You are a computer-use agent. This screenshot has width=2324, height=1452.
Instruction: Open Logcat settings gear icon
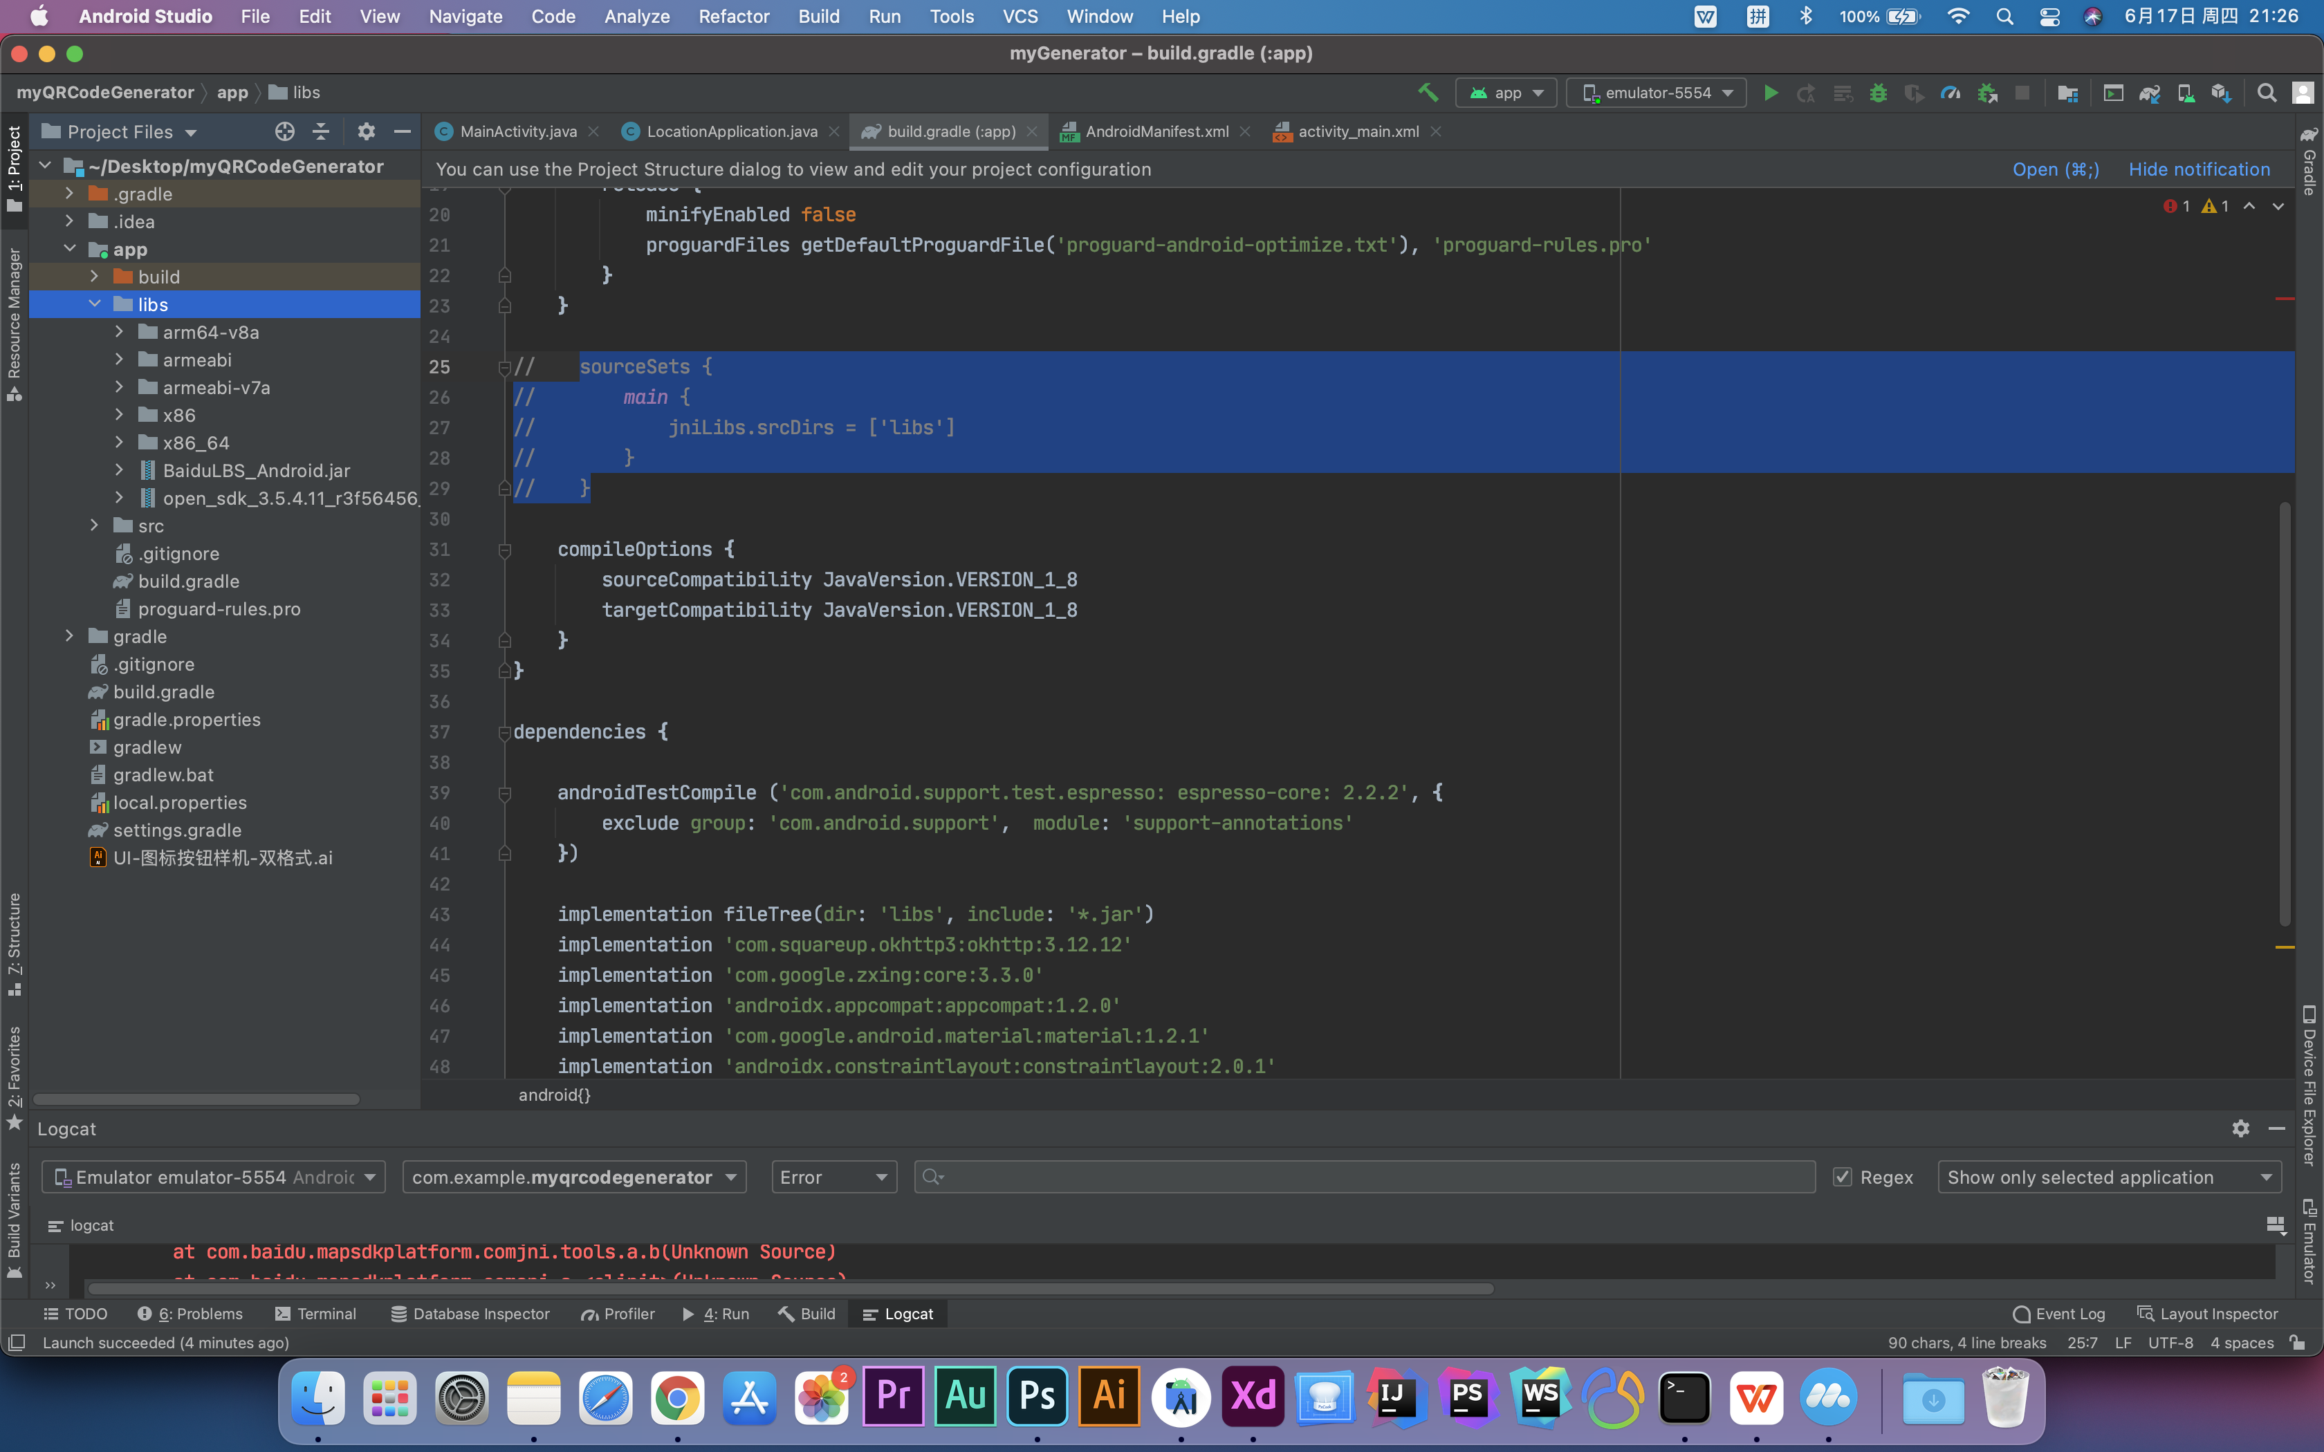click(2240, 1128)
